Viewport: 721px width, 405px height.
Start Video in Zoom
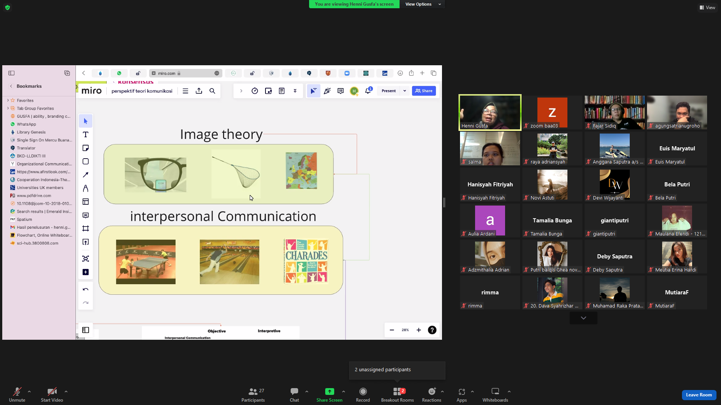pyautogui.click(x=52, y=394)
